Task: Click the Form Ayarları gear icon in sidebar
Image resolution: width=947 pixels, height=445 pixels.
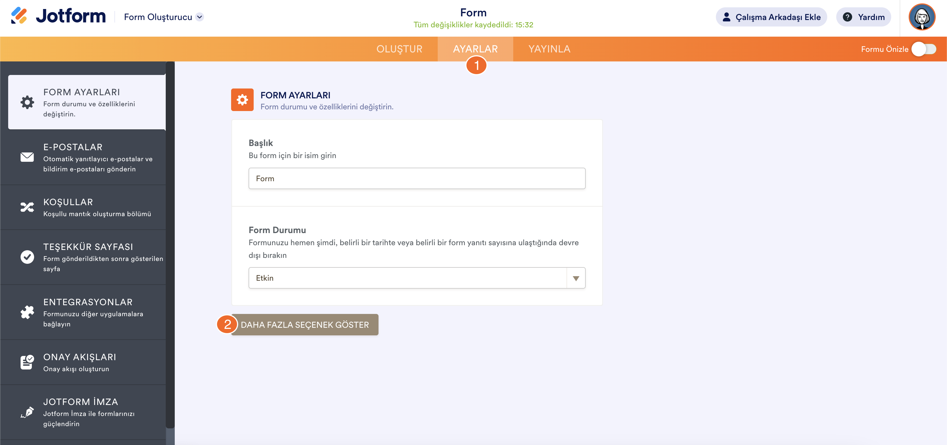Action: tap(27, 102)
